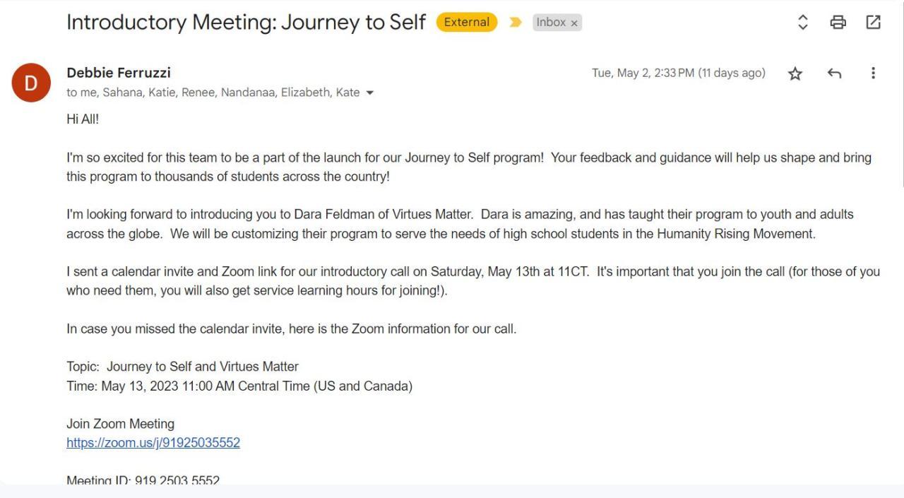Click the Tue, May 2 timestamp
The width and height of the screenshot is (904, 498).
point(678,73)
